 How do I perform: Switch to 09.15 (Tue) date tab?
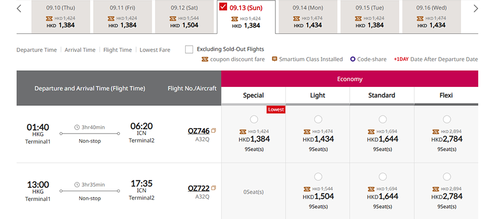370,17
